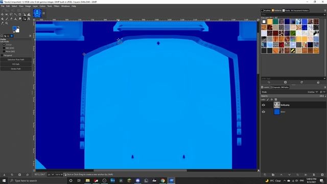Select the Clone stamp tool

click(15, 19)
